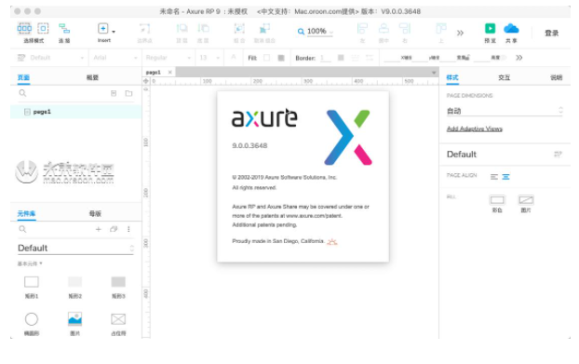Click the page style manage icon beside Default

pyautogui.click(x=558, y=155)
